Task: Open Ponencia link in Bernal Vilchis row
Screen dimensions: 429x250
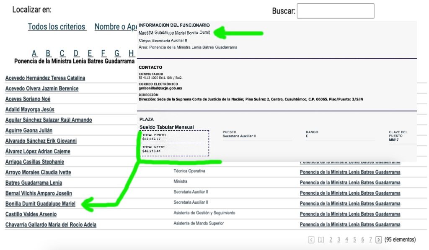Action: 350,193
